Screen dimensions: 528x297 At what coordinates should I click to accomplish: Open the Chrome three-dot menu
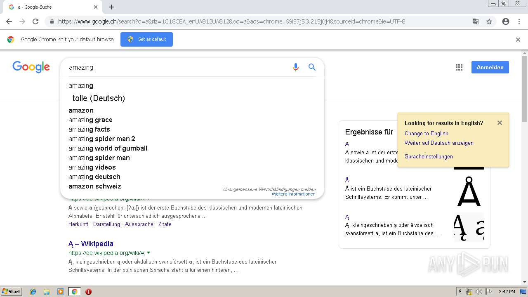[519, 21]
